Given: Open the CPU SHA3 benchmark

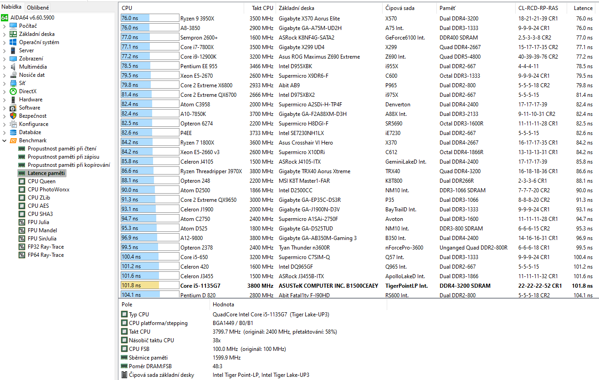Looking at the screenshot, I should coord(40,214).
